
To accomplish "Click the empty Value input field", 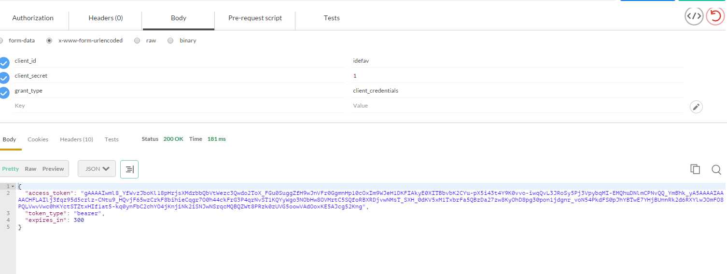I will coord(517,106).
